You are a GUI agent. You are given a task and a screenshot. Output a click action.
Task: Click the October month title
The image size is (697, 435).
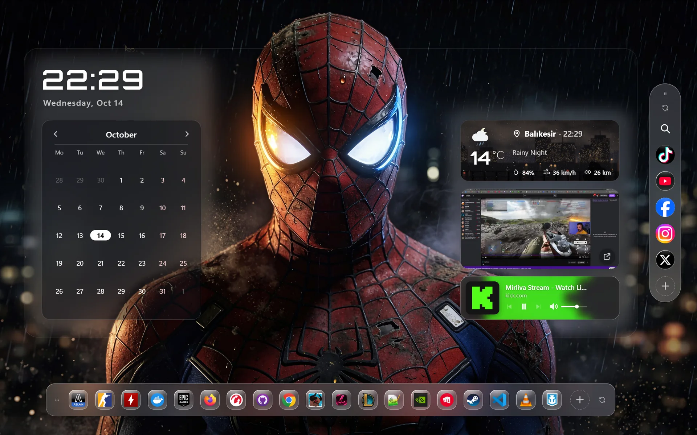point(121,135)
